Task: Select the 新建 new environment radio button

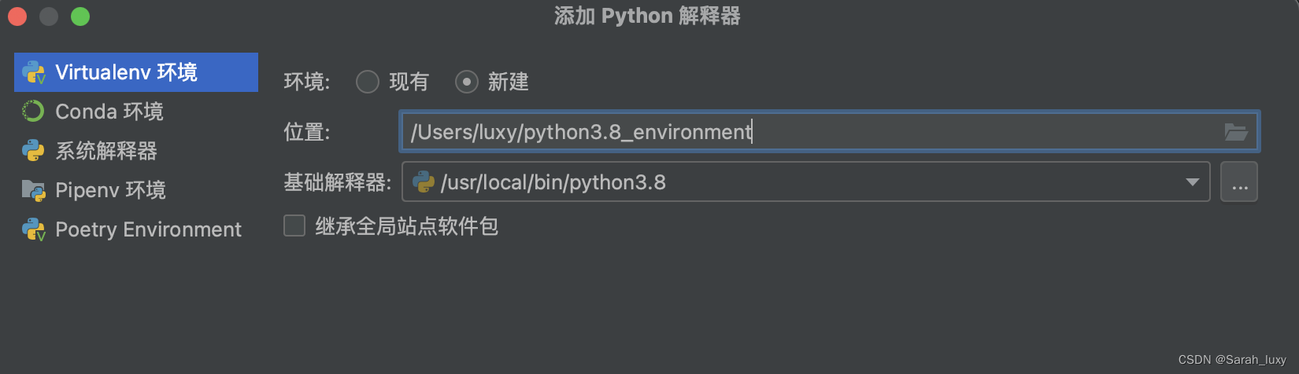Action: click(x=467, y=82)
